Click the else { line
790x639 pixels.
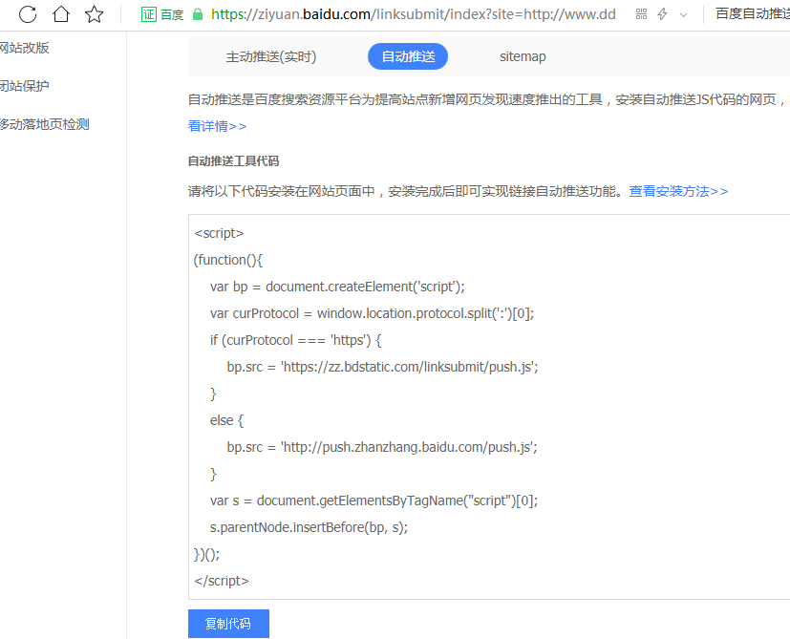(x=226, y=420)
